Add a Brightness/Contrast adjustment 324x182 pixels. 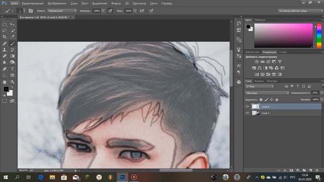click(x=257, y=62)
